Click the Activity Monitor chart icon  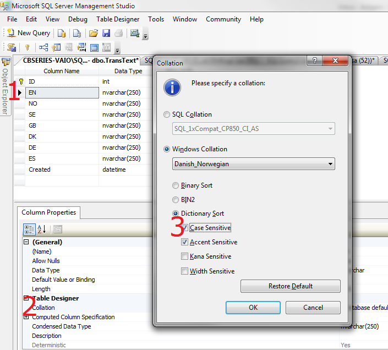point(135,33)
